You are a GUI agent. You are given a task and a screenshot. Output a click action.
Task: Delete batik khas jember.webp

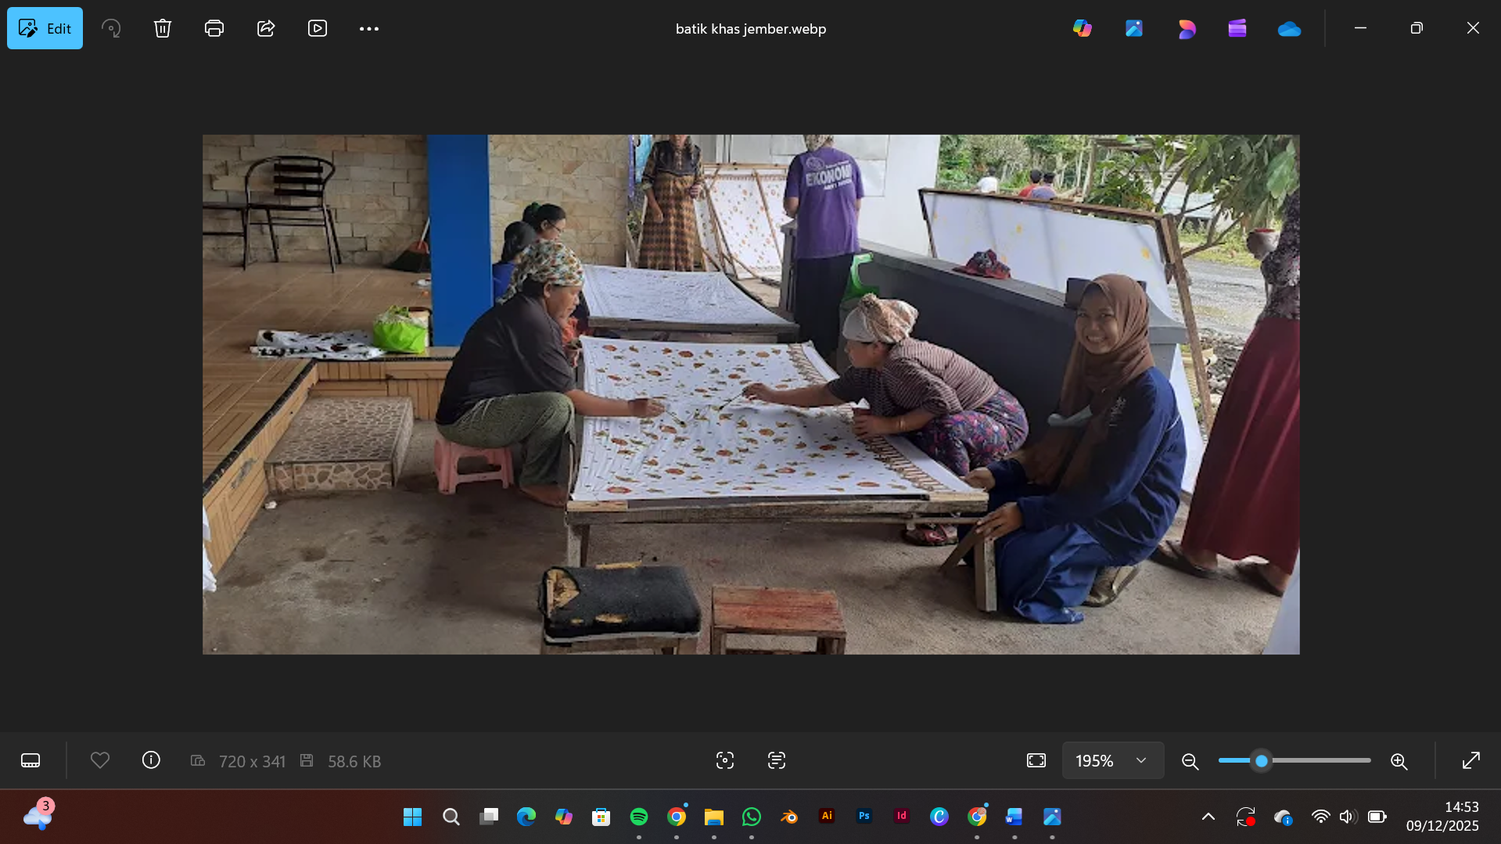click(162, 27)
